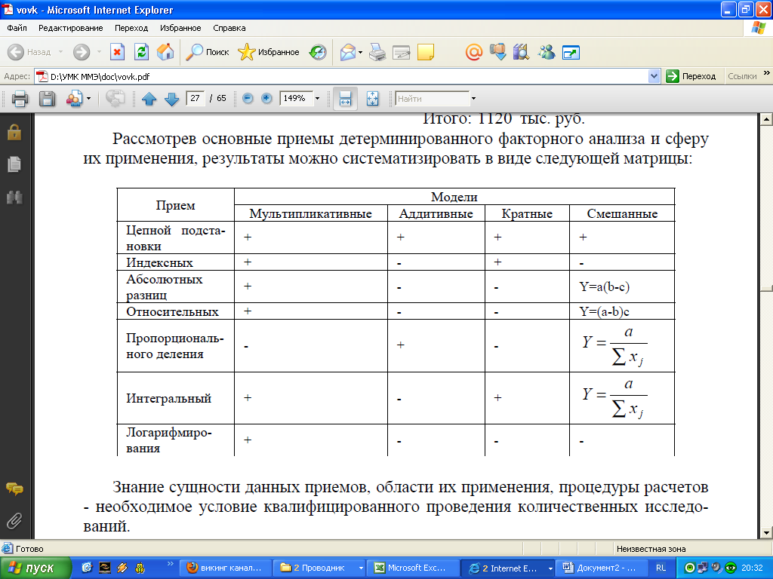Screen dimensions: 773x579
Task: Expand the address bar dropdown
Action: [654, 76]
